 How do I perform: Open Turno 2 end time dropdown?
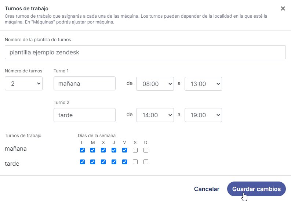203,115
